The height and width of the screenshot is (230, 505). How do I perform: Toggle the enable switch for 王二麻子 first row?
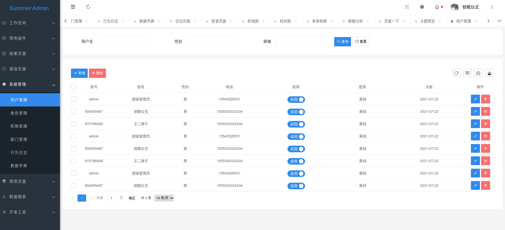click(x=296, y=124)
